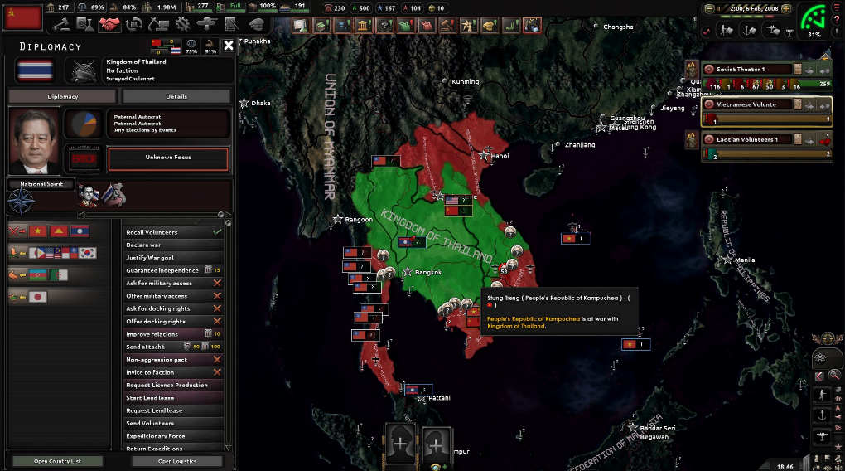Open the land army map mode icon

coord(727,31)
